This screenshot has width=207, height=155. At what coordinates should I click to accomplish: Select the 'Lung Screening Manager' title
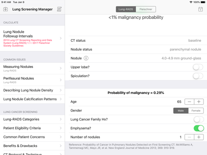[32, 9]
